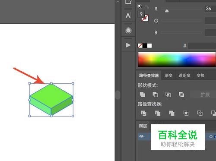Click the layer target circle icon
This screenshot has width=216, height=161.
211,136
